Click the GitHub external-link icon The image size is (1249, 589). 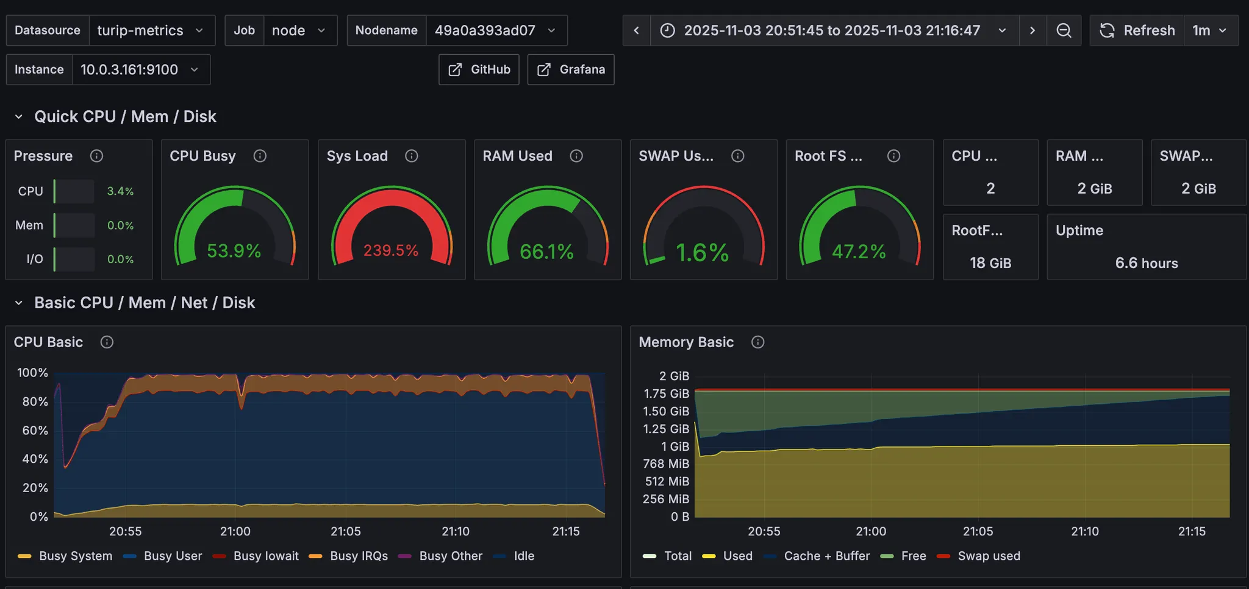point(455,69)
